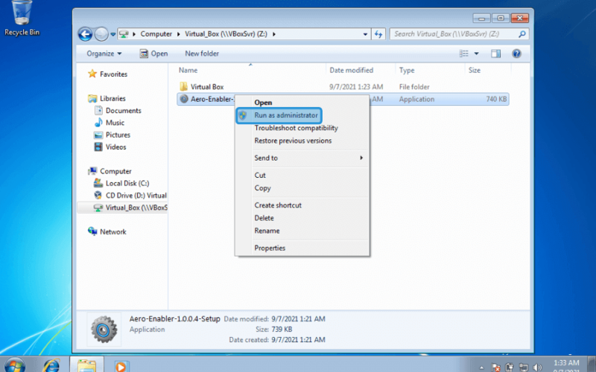Open the Windows Start button
Image resolution: width=596 pixels, height=372 pixels.
click(x=14, y=365)
